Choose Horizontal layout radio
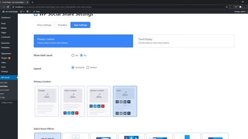The height and width of the screenshot is (139, 248). (x=73, y=68)
